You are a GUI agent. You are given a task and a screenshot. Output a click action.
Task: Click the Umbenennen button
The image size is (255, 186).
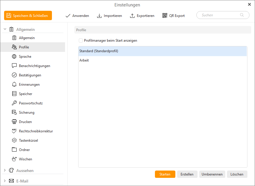coord(212,174)
